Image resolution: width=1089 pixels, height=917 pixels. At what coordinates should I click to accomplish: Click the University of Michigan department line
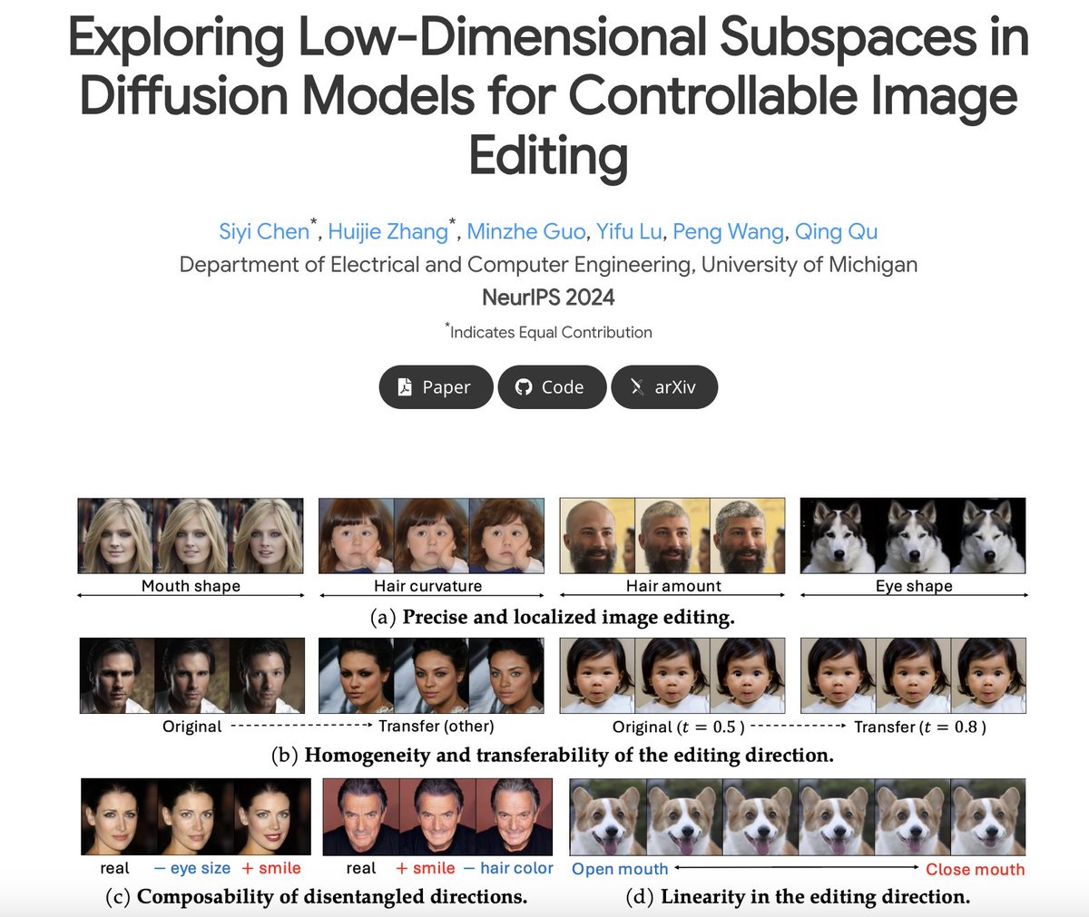tap(548, 265)
